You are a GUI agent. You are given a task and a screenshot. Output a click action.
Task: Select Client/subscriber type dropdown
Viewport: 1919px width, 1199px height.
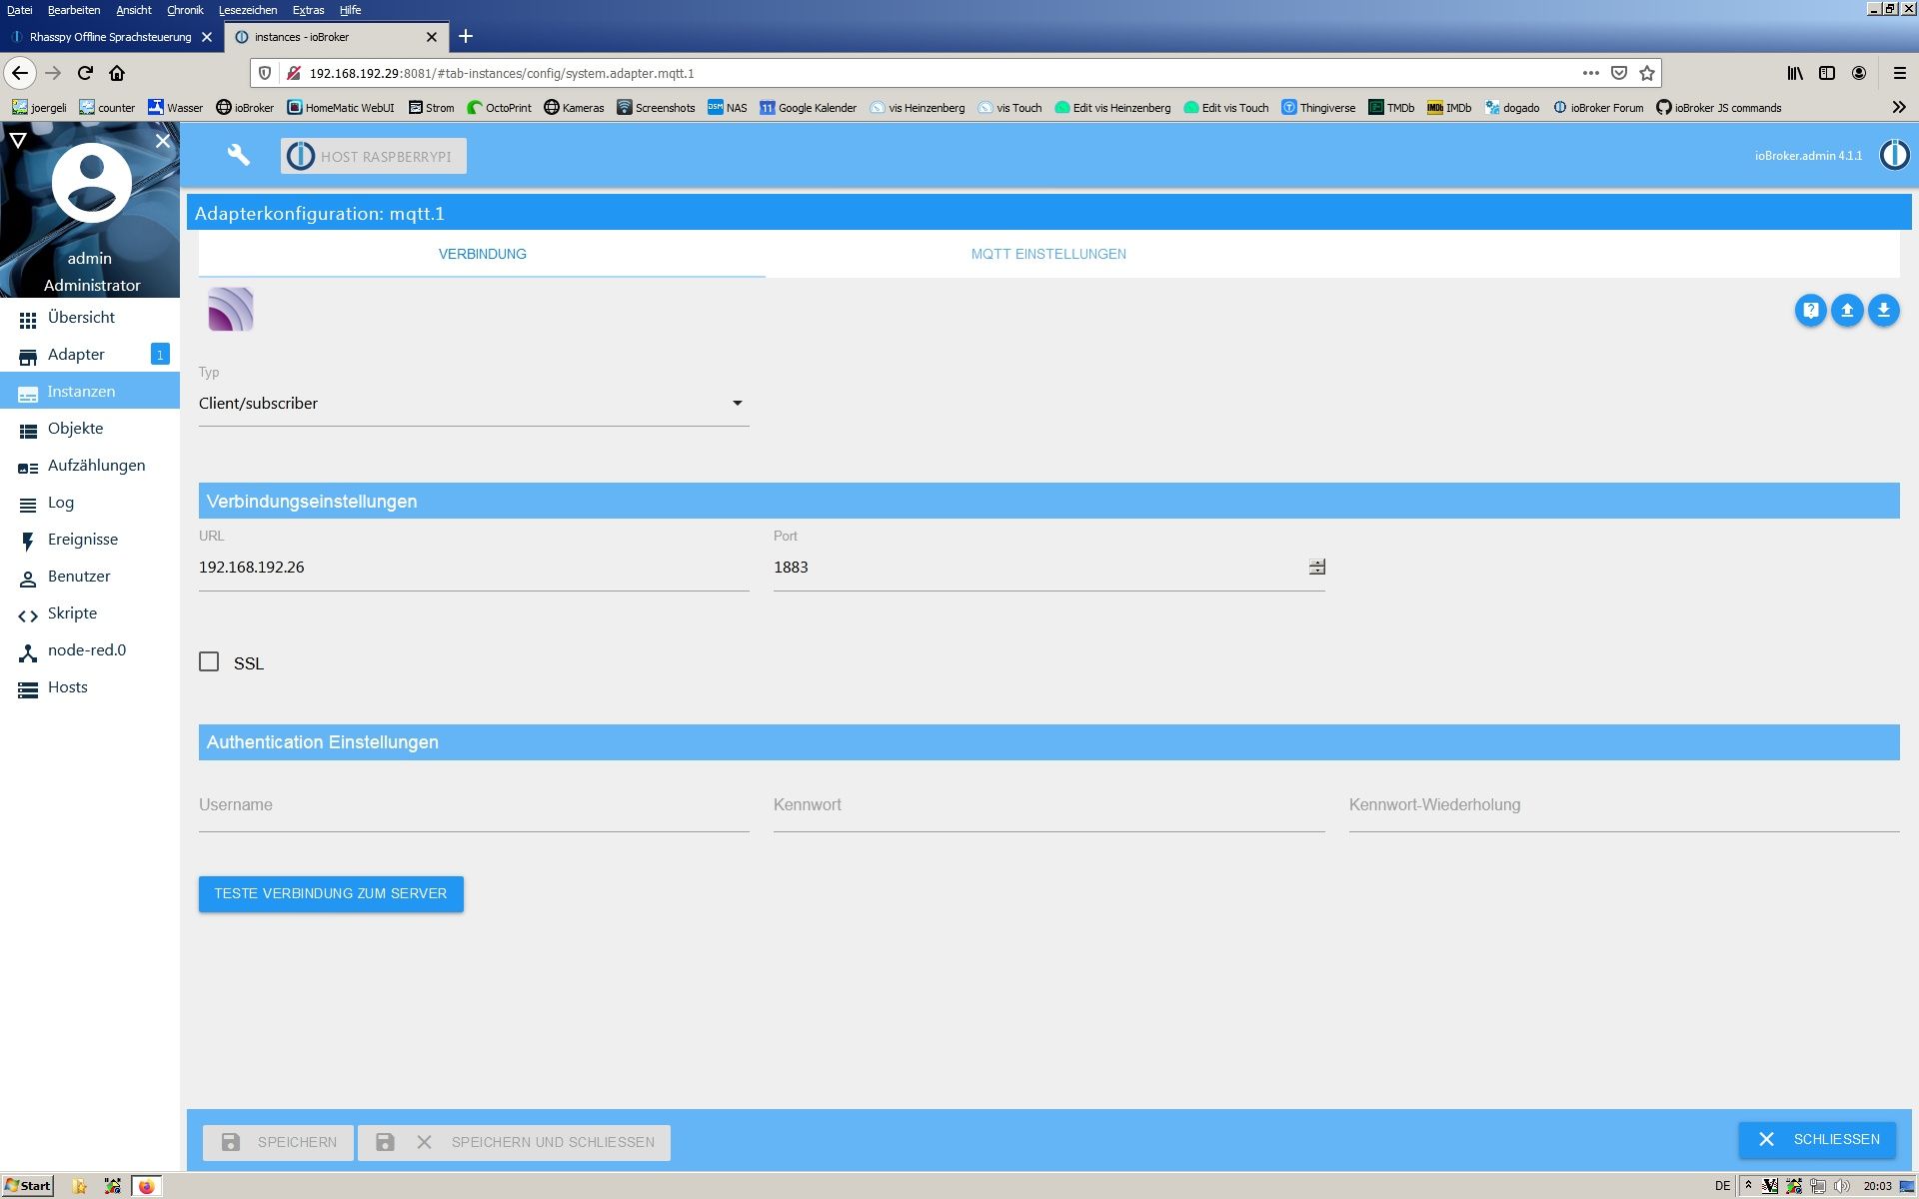pos(470,402)
